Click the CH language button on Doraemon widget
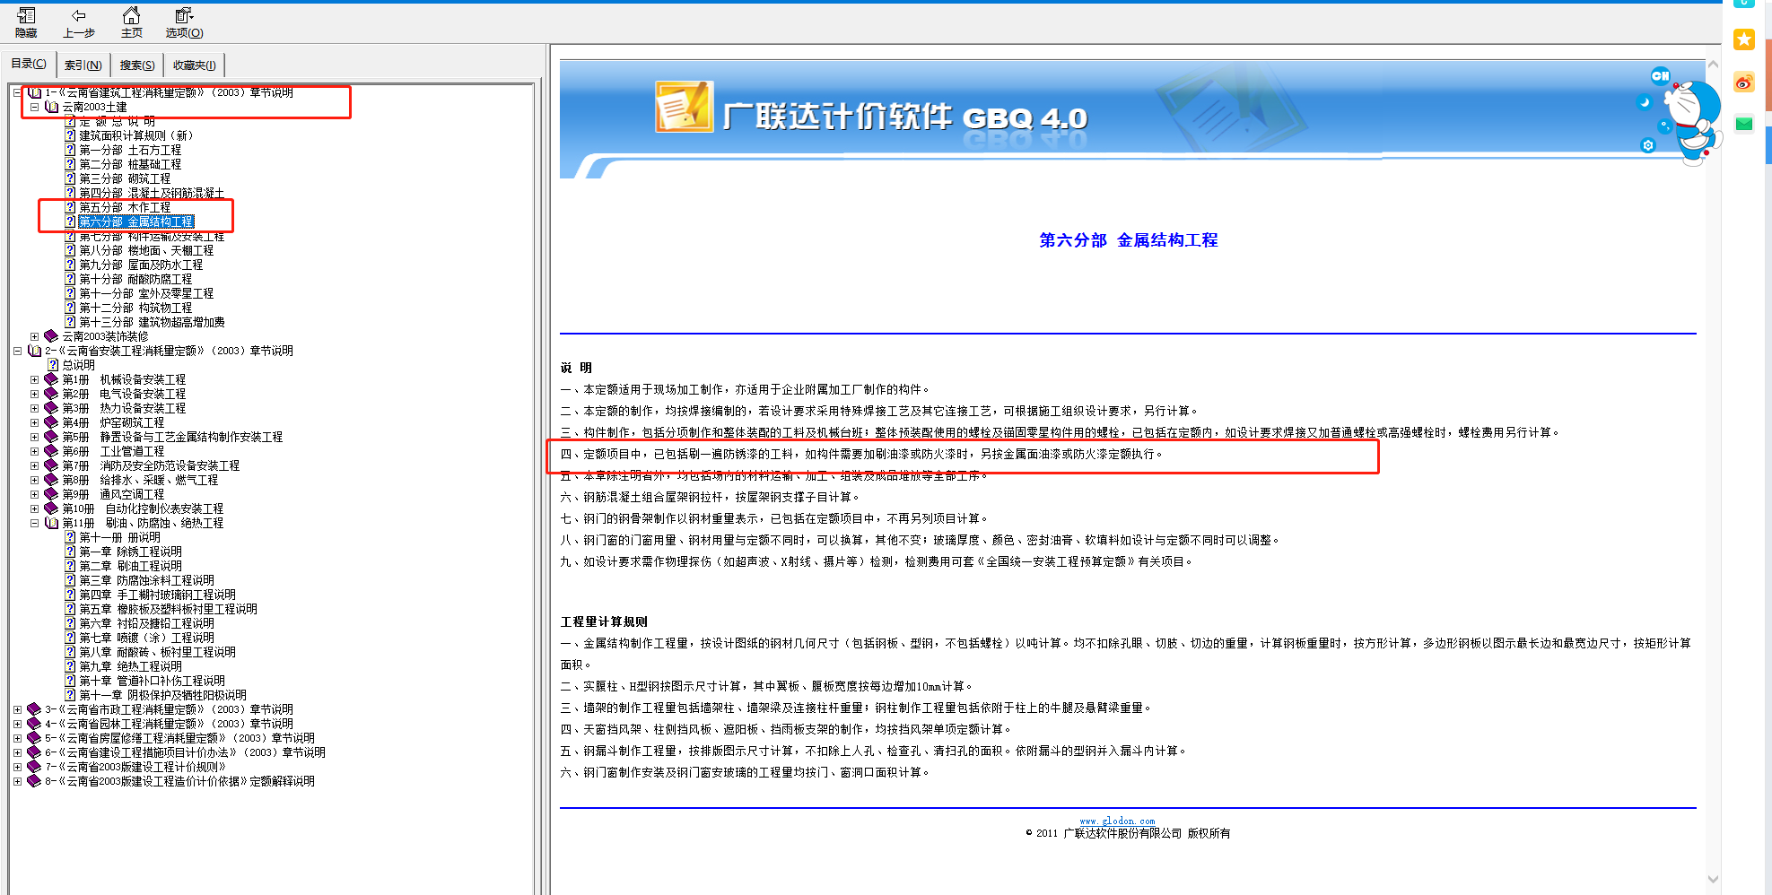This screenshot has height=895, width=1772. coord(1660,76)
